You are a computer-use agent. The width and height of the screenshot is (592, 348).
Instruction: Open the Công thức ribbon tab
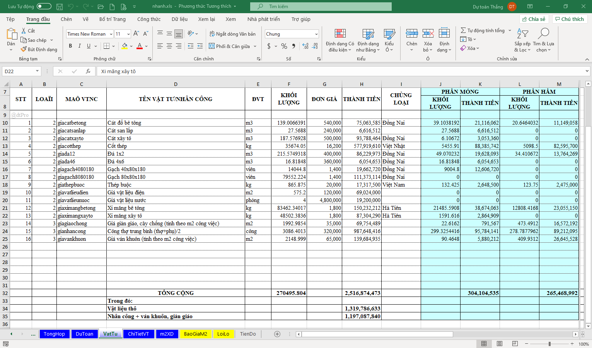pyautogui.click(x=149, y=19)
